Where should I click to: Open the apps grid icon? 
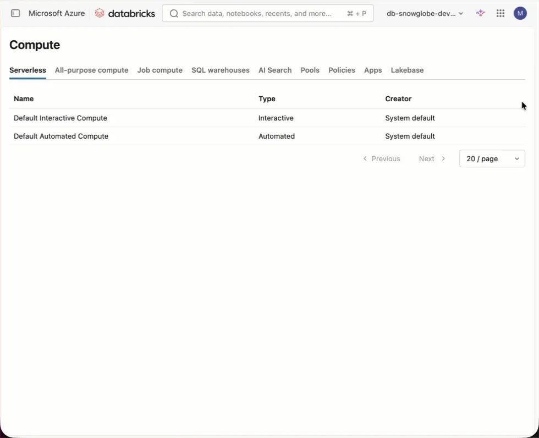pyautogui.click(x=500, y=13)
